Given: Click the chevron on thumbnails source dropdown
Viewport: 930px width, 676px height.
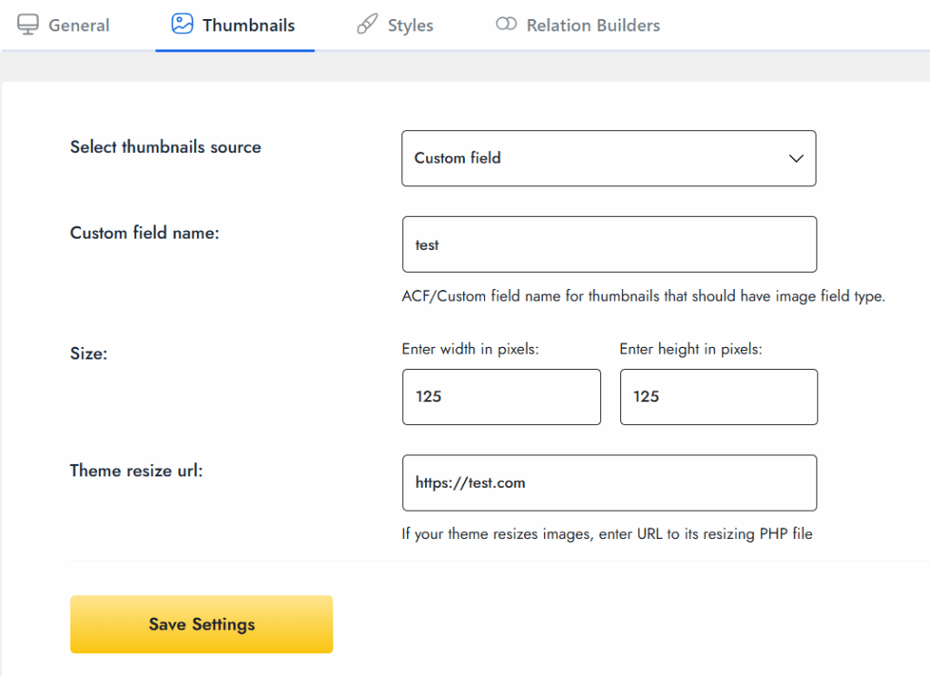Looking at the screenshot, I should (x=795, y=158).
